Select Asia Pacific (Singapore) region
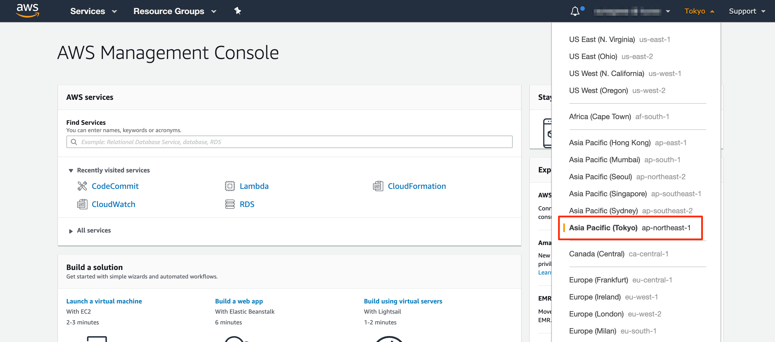775x342 pixels. coord(635,193)
